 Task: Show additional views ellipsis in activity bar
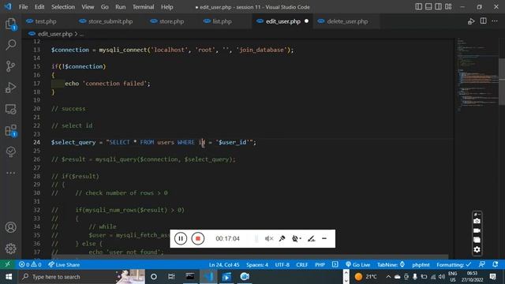click(10, 173)
